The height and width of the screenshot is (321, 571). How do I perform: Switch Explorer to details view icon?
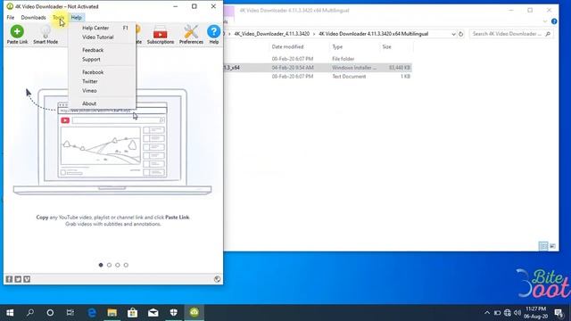[543, 246]
